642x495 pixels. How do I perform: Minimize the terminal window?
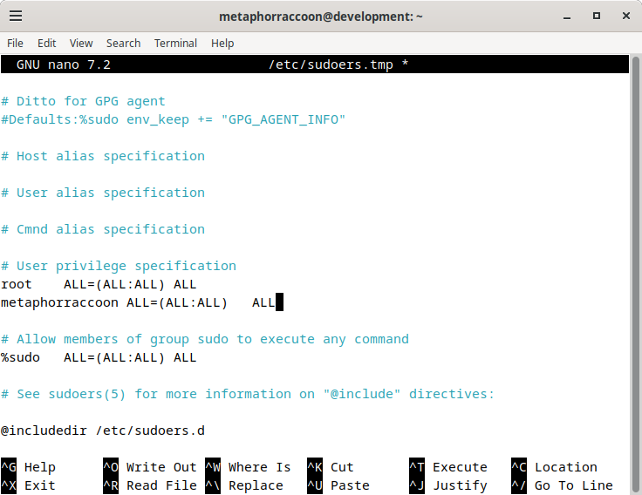[567, 17]
